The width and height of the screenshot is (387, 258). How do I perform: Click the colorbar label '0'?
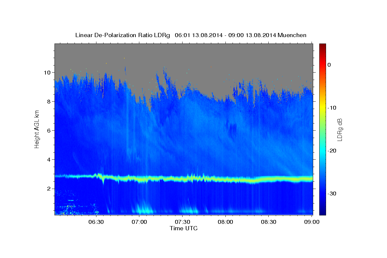[329, 65]
